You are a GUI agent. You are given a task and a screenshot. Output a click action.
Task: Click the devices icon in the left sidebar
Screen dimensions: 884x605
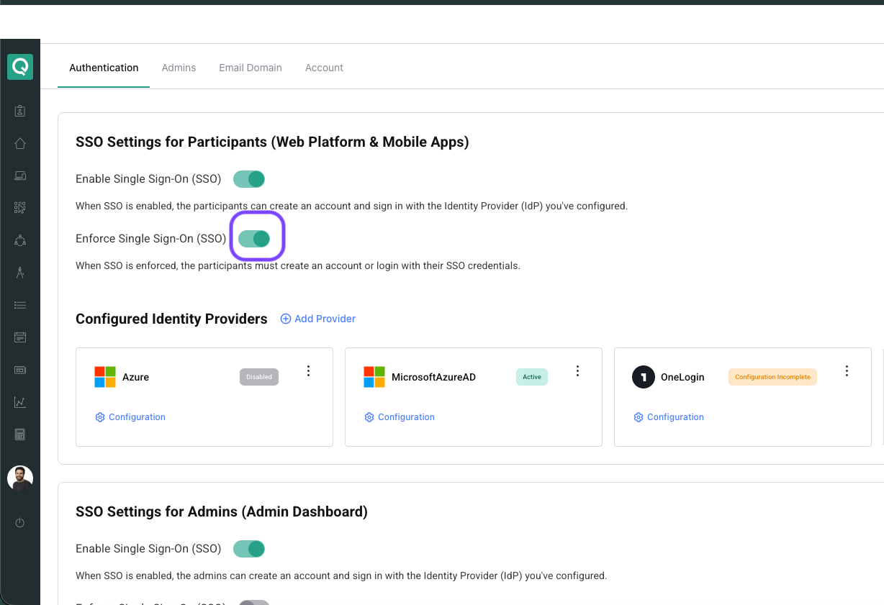click(20, 176)
